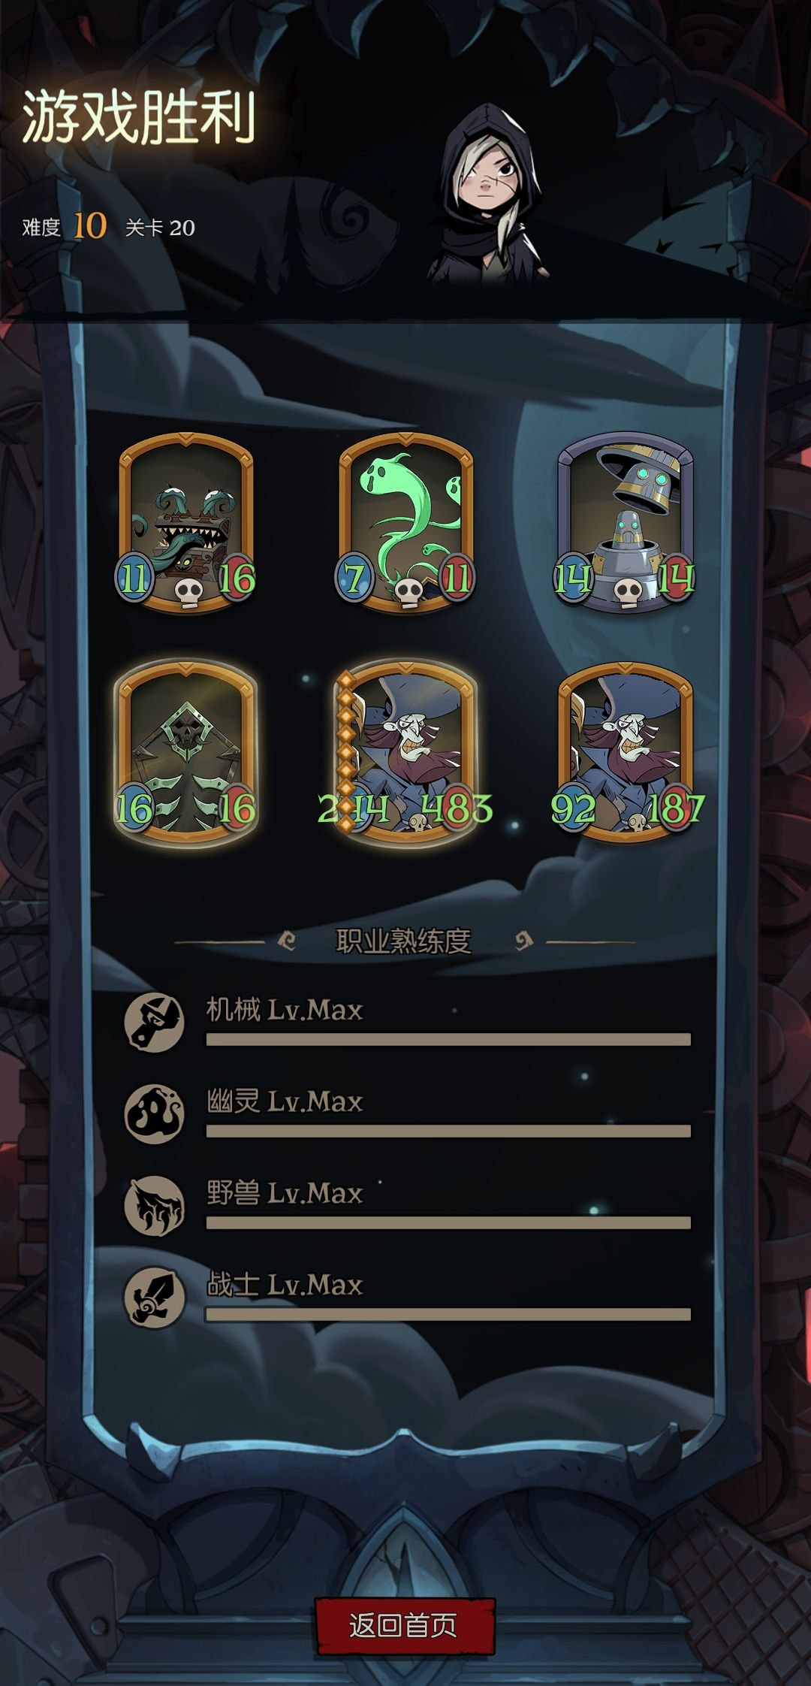811x1686 pixels.
Task: Click the 野兽 beast class claw icon
Action: [154, 1205]
